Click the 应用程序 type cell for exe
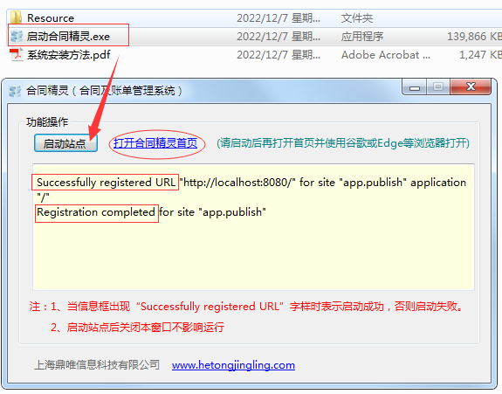The image size is (502, 394). [362, 37]
